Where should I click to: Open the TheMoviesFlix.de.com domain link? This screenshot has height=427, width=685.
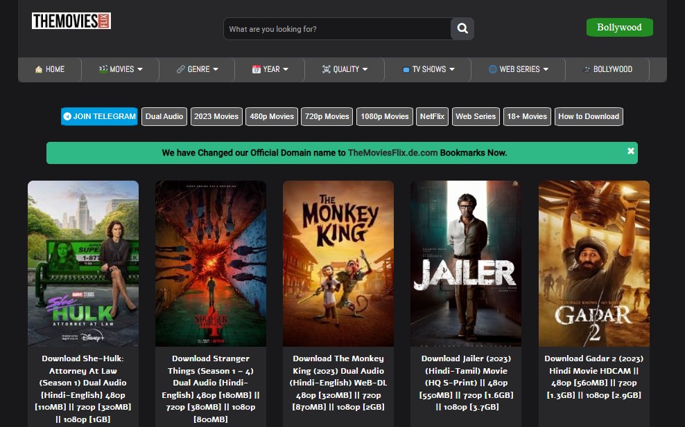(x=392, y=153)
